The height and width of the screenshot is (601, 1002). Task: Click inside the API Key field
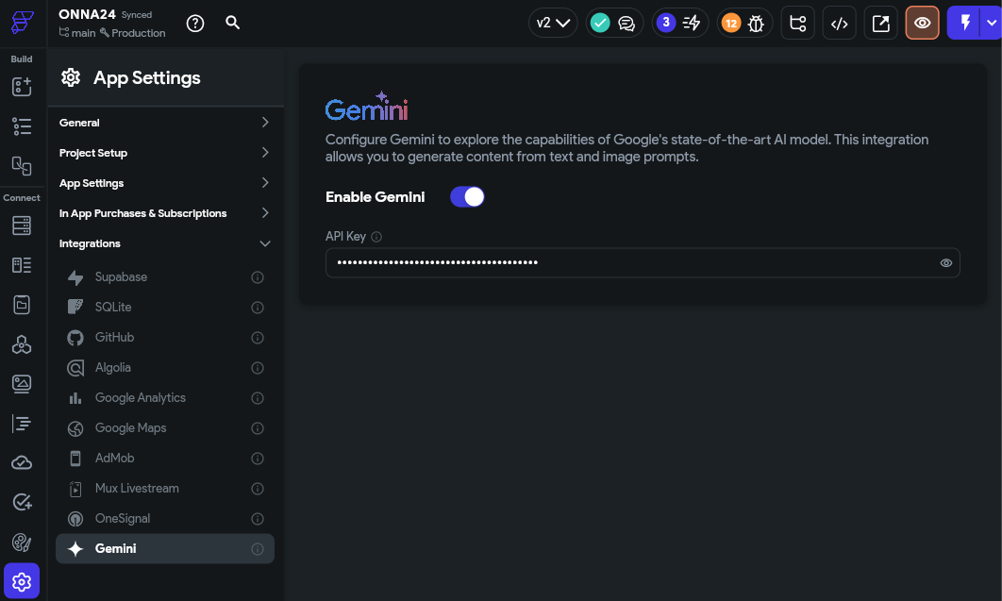[x=643, y=262]
